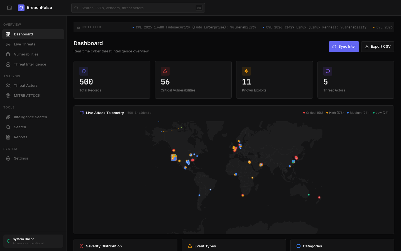The height and width of the screenshot is (251, 401).
Task: Toggle the Critical (56) legend filter
Action: click(x=313, y=113)
